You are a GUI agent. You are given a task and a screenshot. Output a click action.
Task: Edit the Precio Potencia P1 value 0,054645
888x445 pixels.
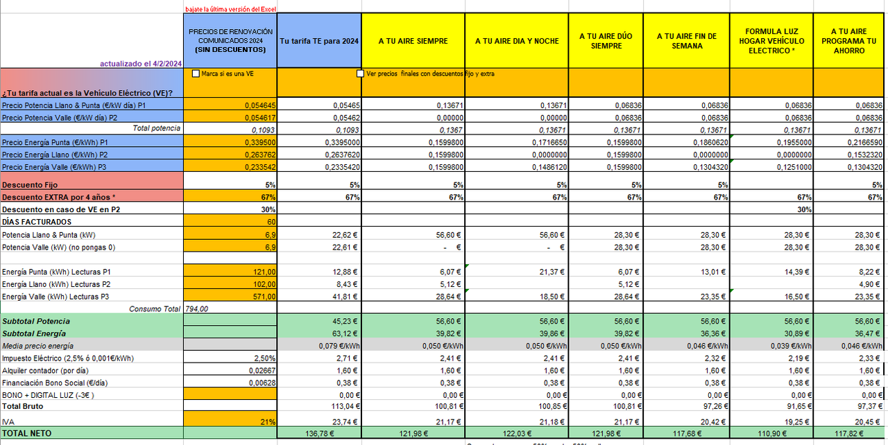pyautogui.click(x=230, y=105)
